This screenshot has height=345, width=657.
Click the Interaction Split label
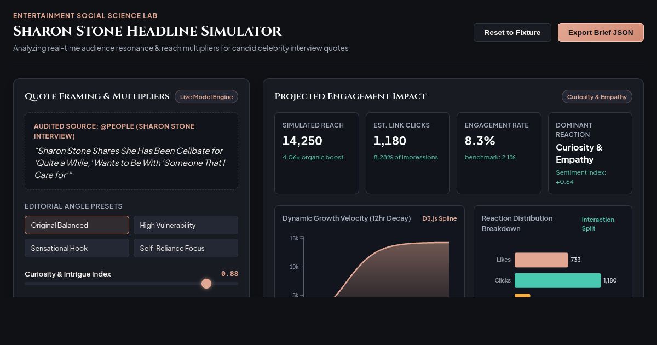(598, 224)
